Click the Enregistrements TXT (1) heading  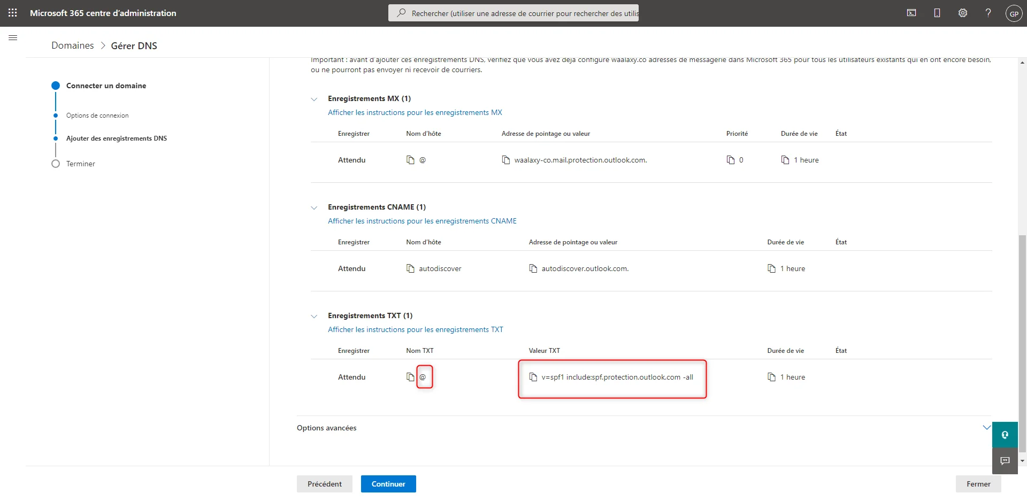pyautogui.click(x=370, y=315)
